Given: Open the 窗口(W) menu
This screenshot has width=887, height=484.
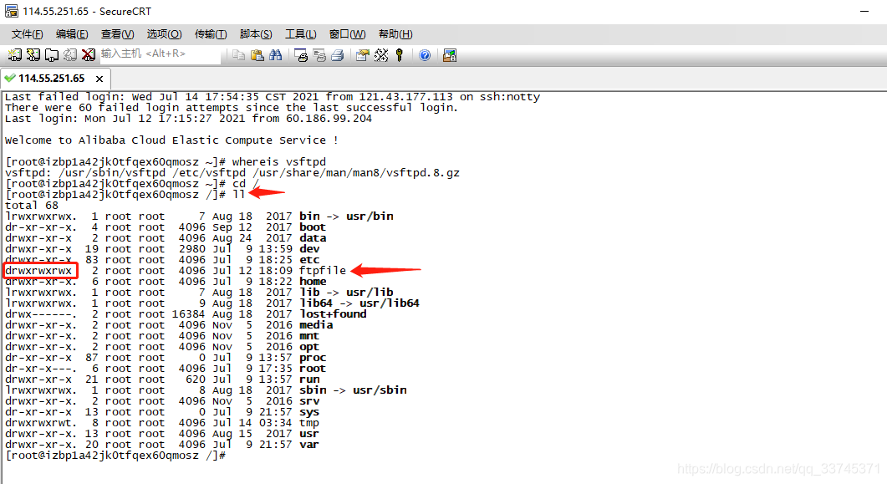Looking at the screenshot, I should 347,34.
